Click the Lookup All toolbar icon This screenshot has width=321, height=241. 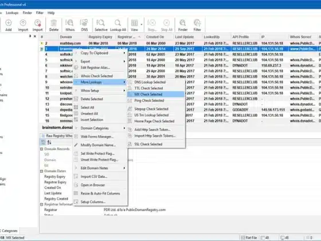118,25
